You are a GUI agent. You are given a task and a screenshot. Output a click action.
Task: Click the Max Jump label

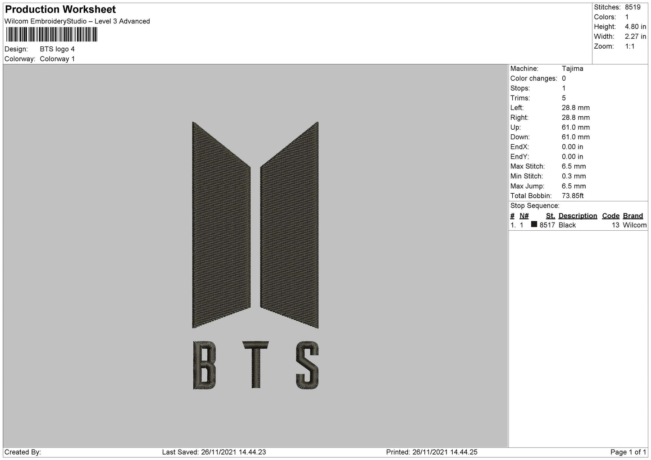pos(527,186)
